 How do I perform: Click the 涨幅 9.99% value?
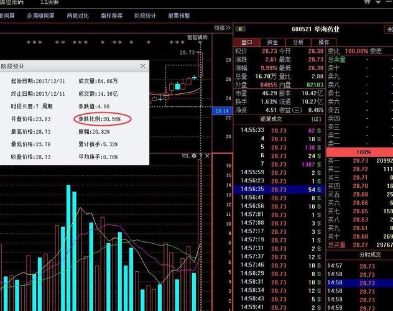click(x=269, y=68)
